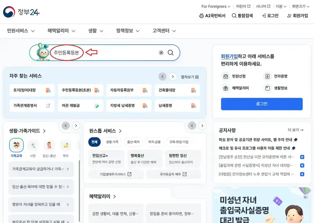Select the 전체 tab in 원스톱 서비스

[94, 142]
